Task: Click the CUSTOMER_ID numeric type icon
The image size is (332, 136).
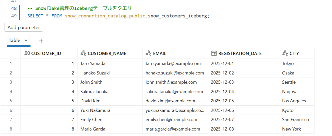Action: [27, 53]
